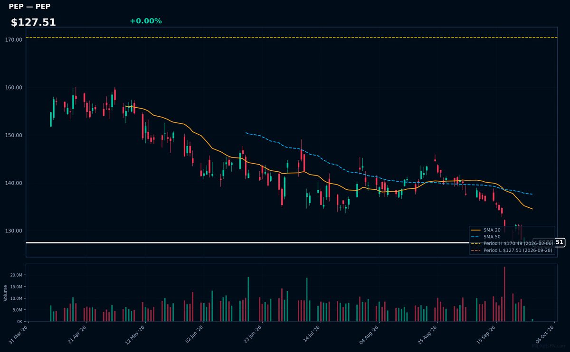This screenshot has height=352, width=570.
Task: Click the blue dashed SMA 50 legend sample
Action: [x=476, y=237]
